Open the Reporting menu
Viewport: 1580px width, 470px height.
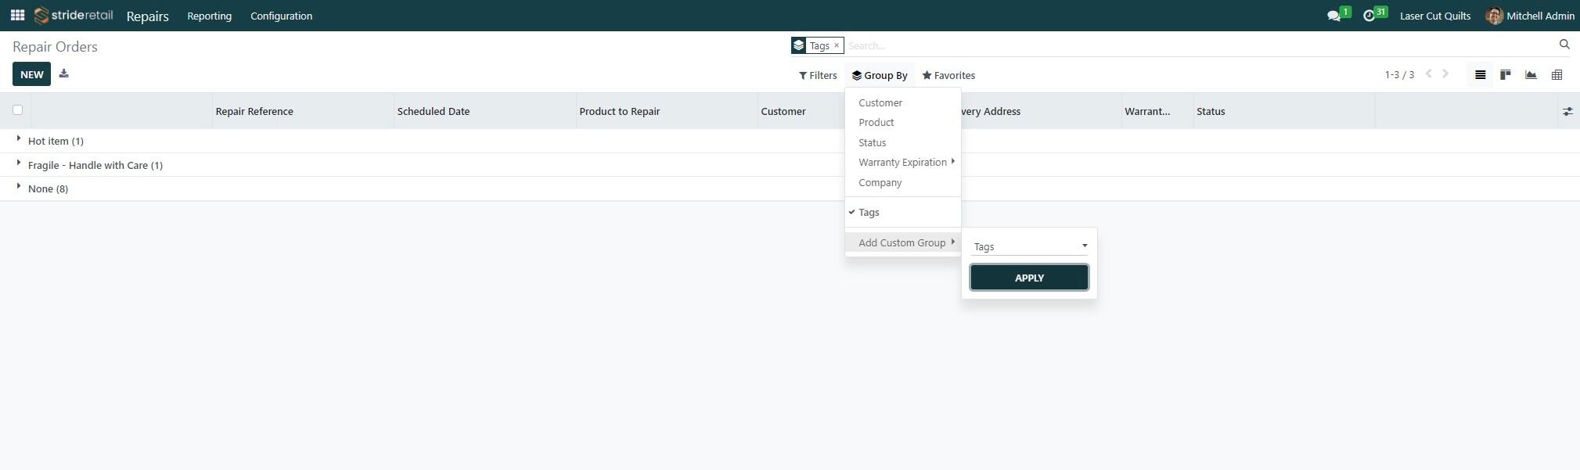[x=209, y=16]
